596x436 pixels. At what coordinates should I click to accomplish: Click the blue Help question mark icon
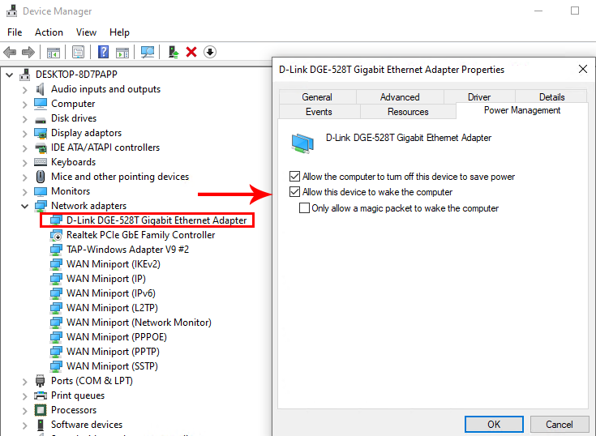[x=104, y=52]
